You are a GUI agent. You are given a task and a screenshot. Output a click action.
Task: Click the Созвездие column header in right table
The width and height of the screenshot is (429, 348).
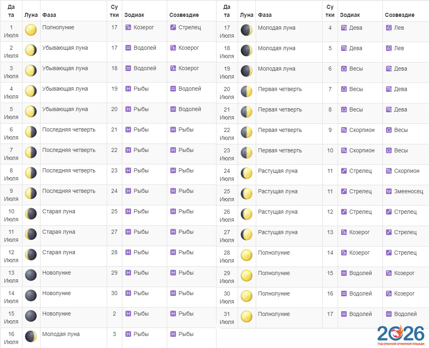click(x=399, y=15)
